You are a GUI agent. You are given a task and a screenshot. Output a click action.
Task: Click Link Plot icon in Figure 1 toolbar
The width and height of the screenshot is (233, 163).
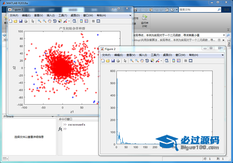[74, 21]
